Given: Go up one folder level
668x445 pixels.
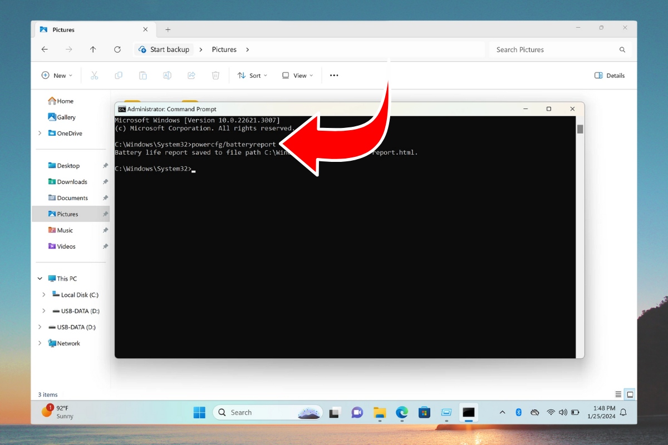Looking at the screenshot, I should 93,50.
